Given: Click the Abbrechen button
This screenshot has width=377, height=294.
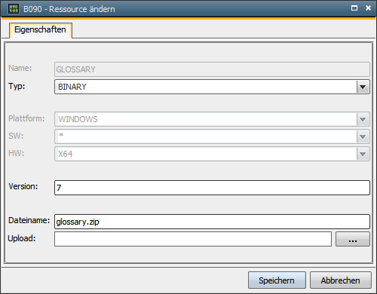Looking at the screenshot, I should point(340,280).
